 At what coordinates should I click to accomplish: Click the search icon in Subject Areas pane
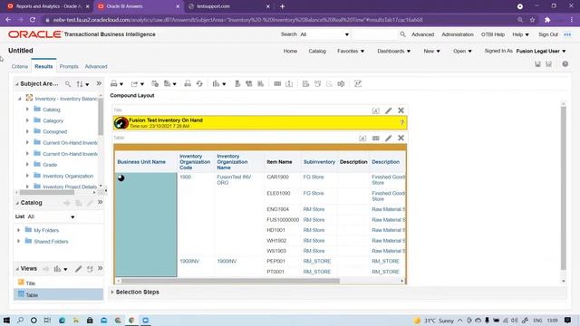pyautogui.click(x=68, y=84)
